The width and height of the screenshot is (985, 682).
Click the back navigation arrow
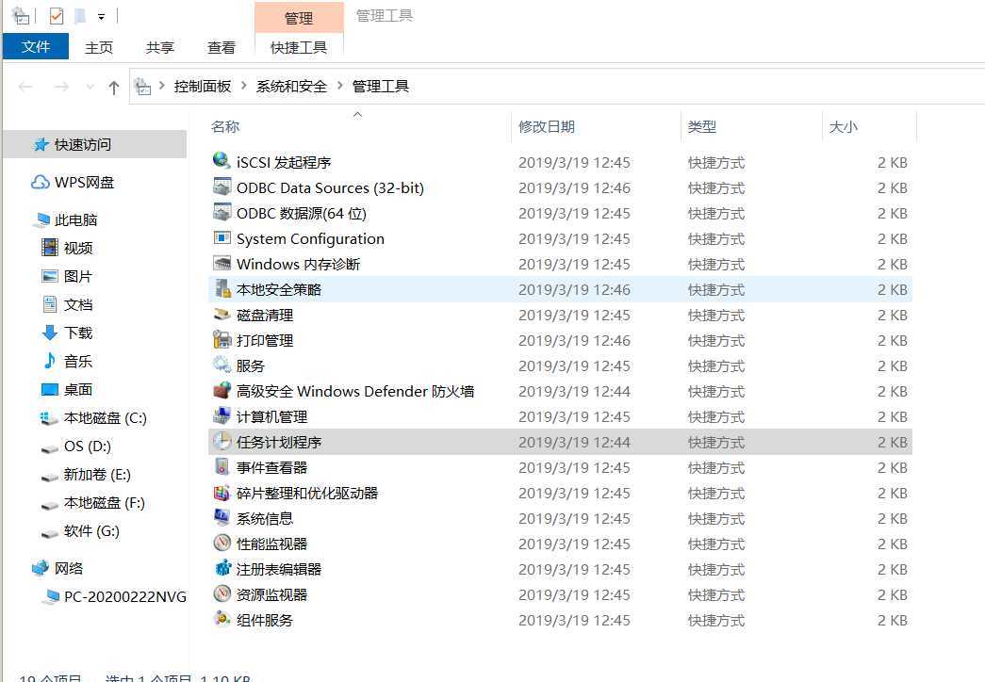pos(25,87)
